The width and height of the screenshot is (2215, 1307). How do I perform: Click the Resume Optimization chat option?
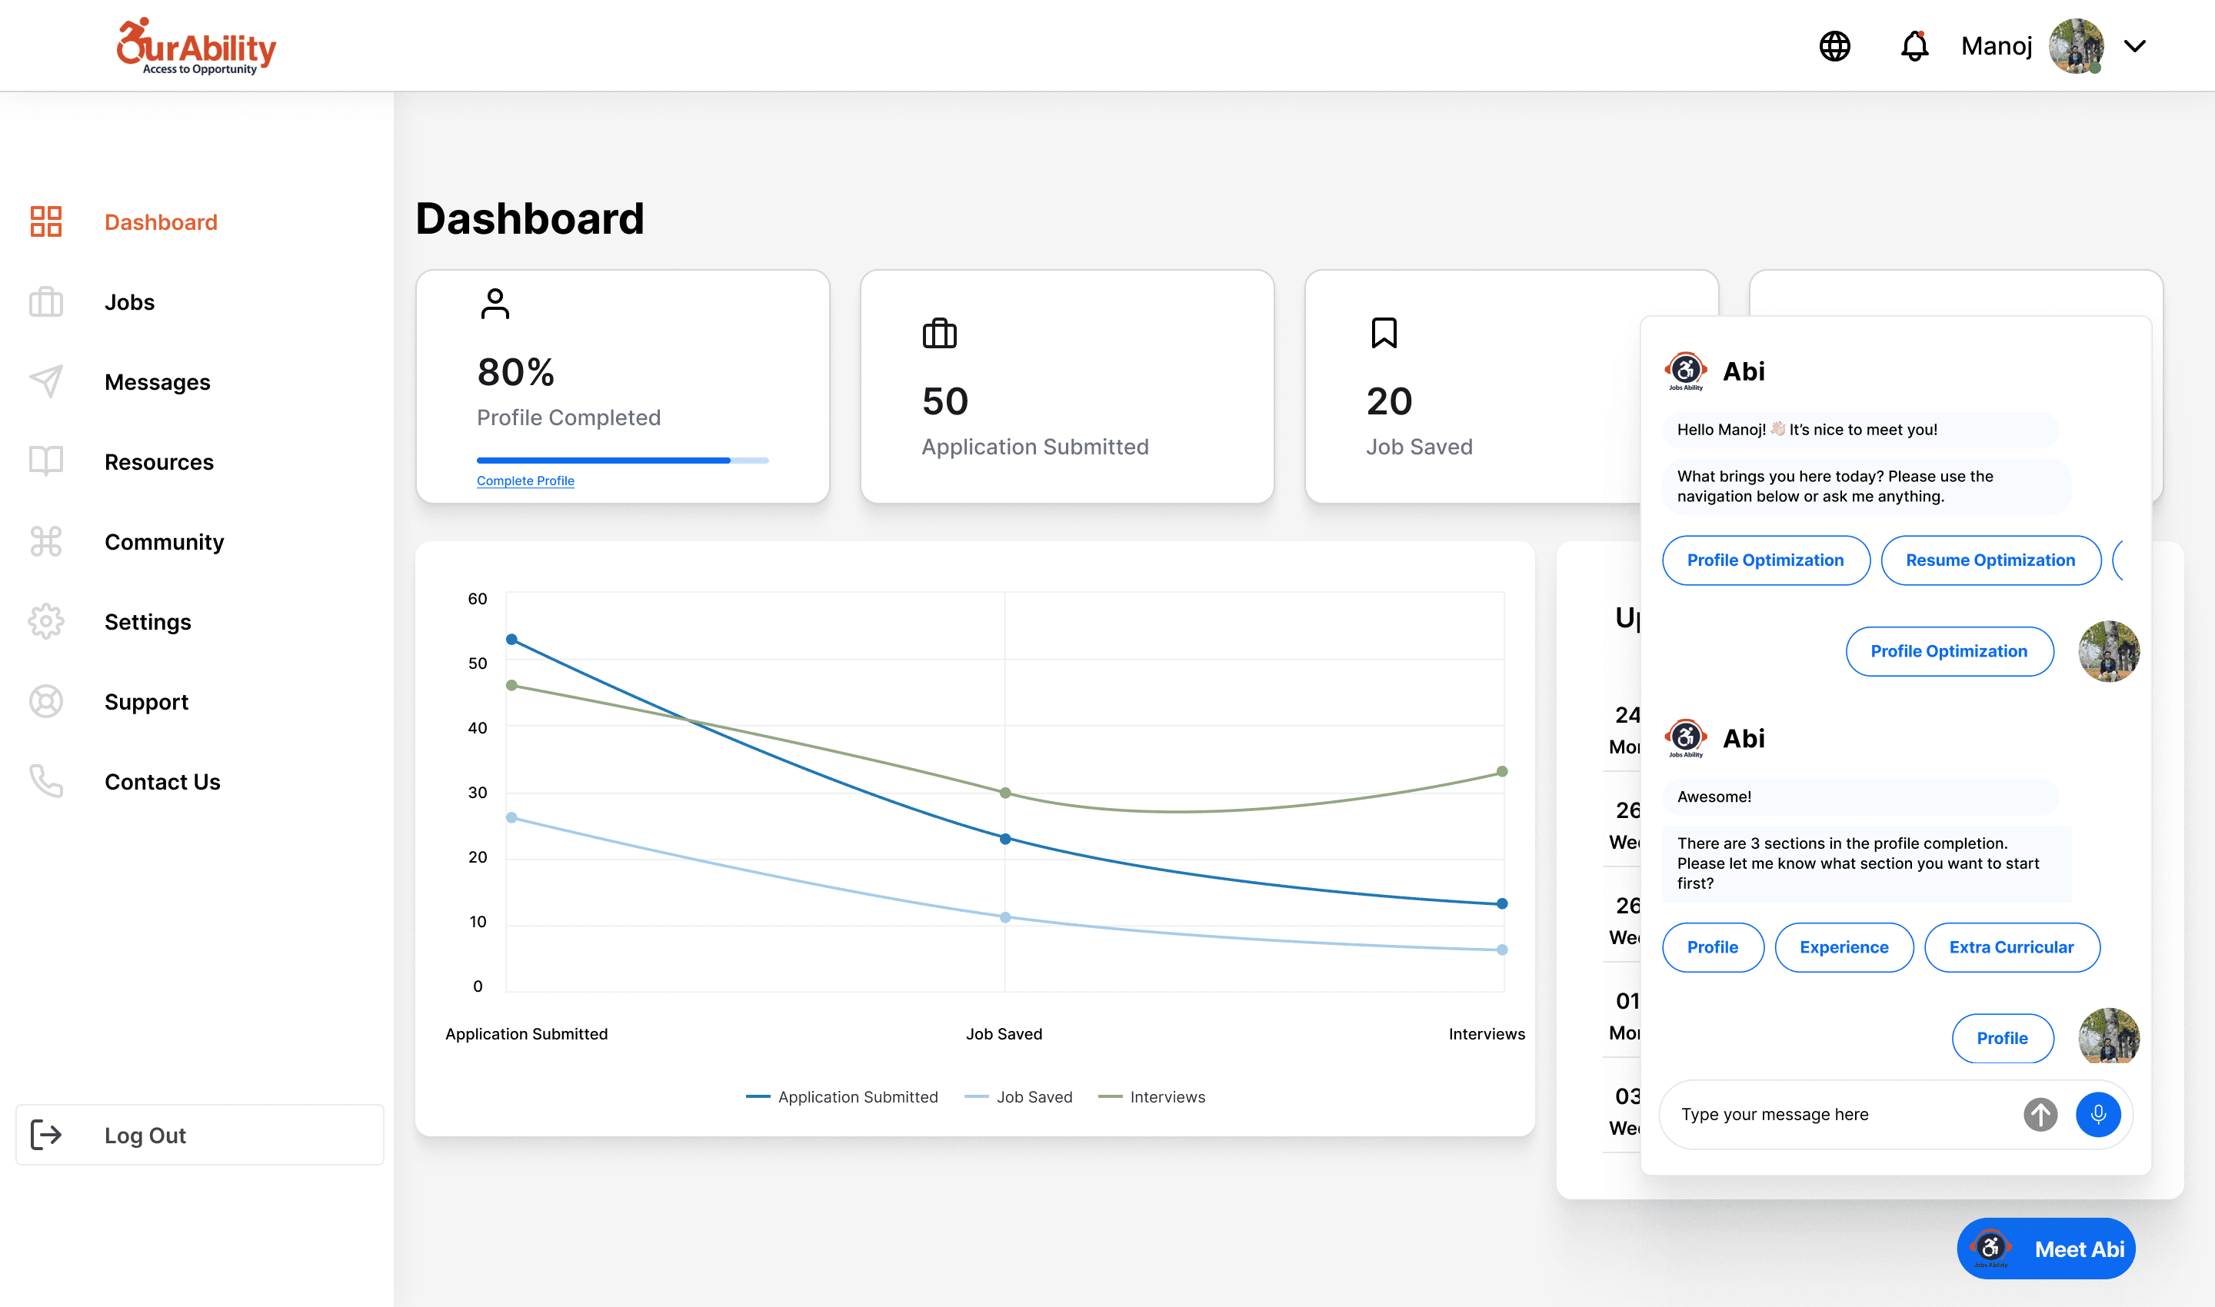1990,560
